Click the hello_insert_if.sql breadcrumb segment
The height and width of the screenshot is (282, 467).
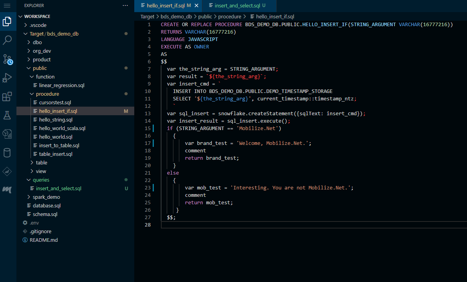click(272, 17)
